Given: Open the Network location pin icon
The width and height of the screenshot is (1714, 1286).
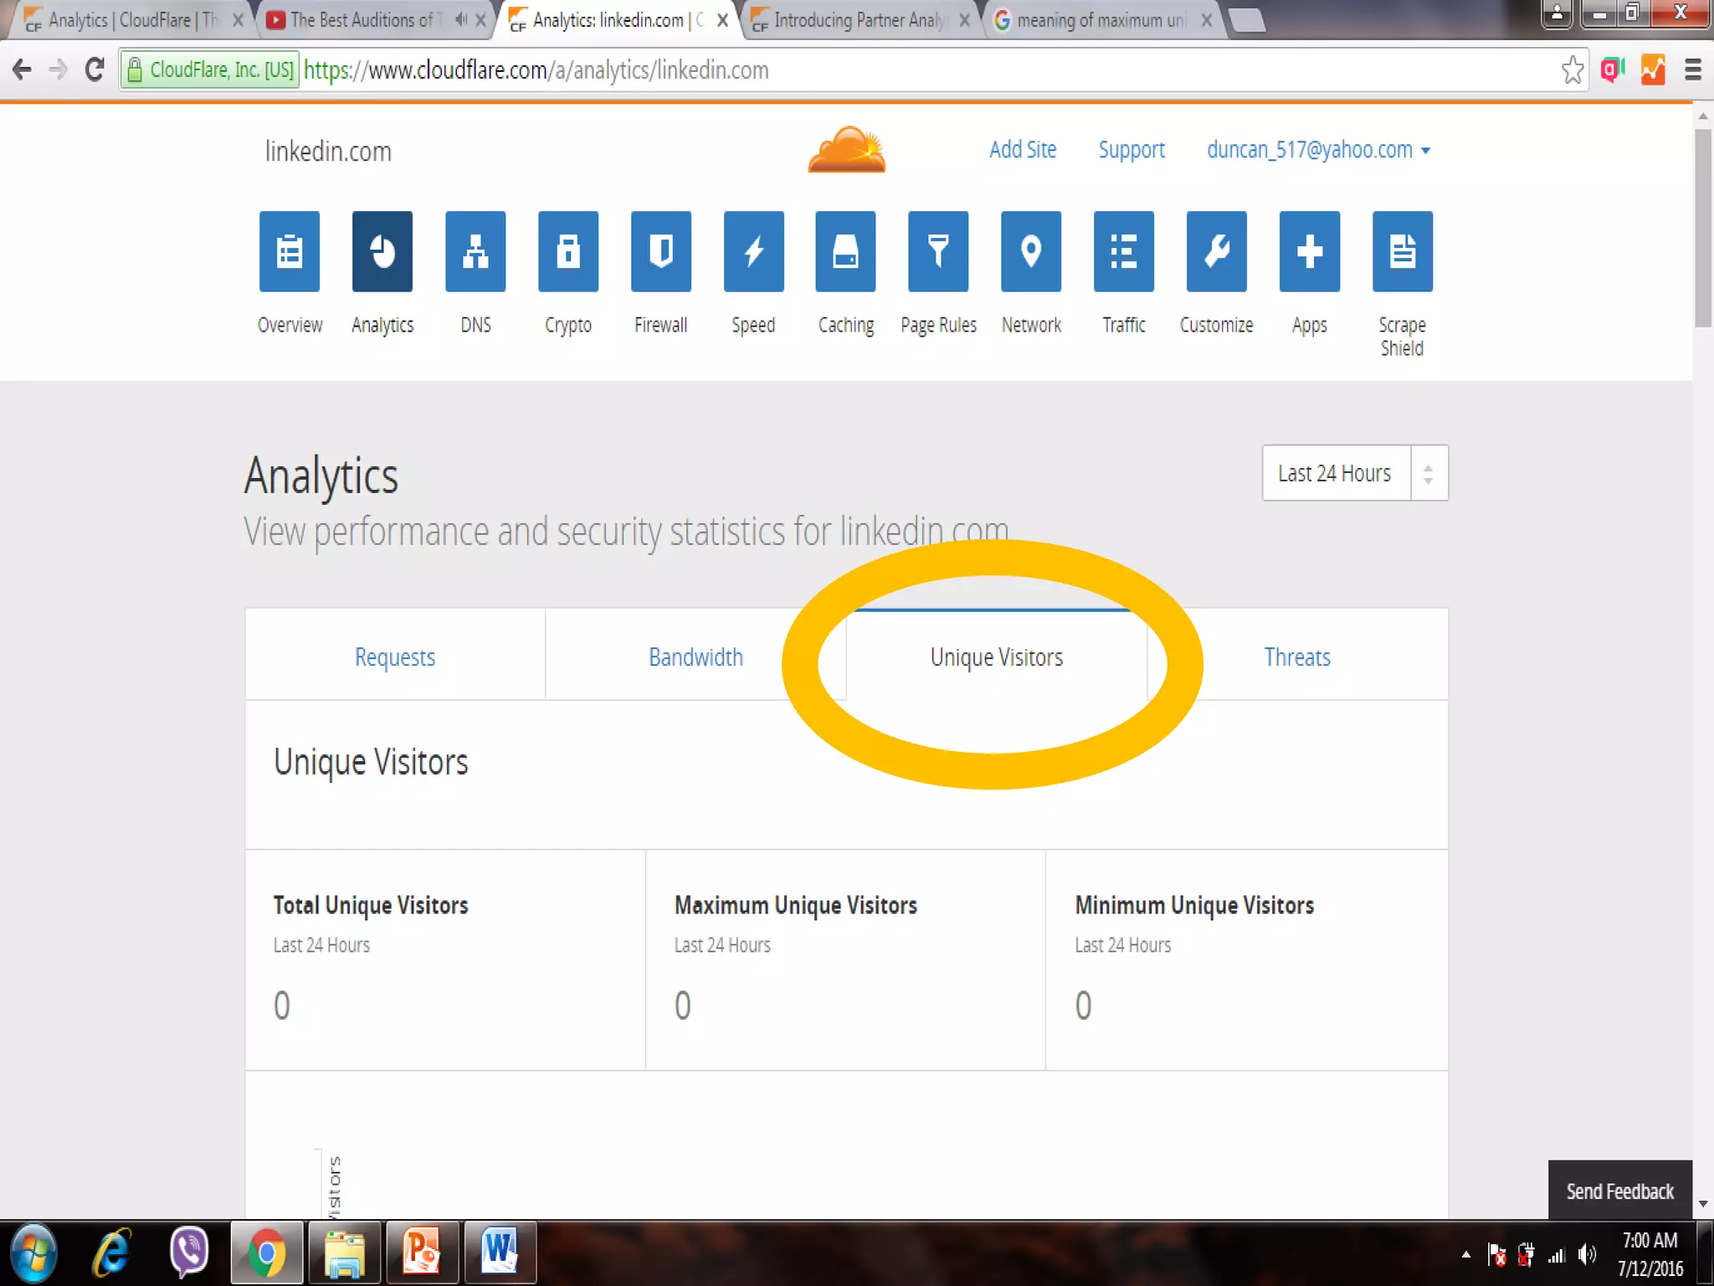Looking at the screenshot, I should [x=1031, y=251].
